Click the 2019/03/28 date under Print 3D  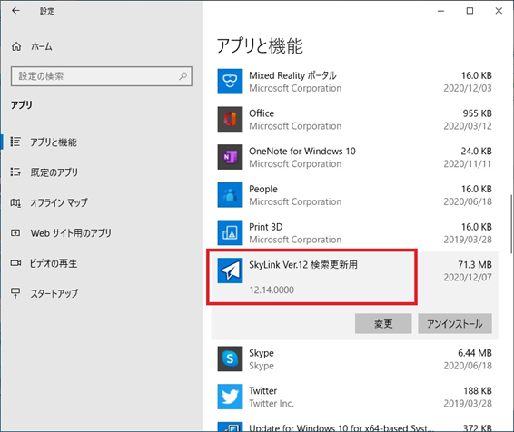468,240
